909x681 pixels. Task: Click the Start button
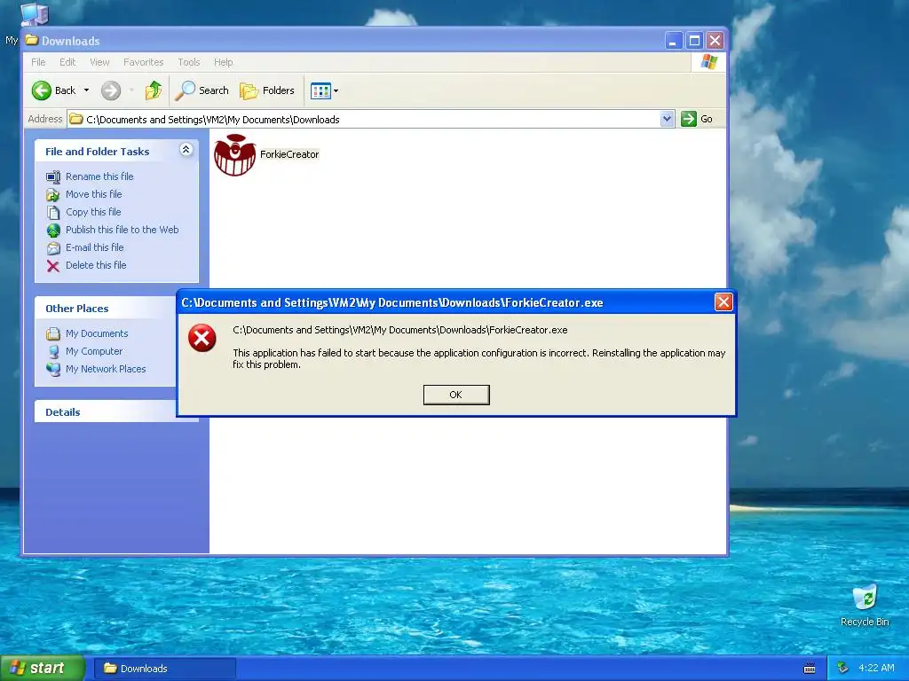point(43,669)
